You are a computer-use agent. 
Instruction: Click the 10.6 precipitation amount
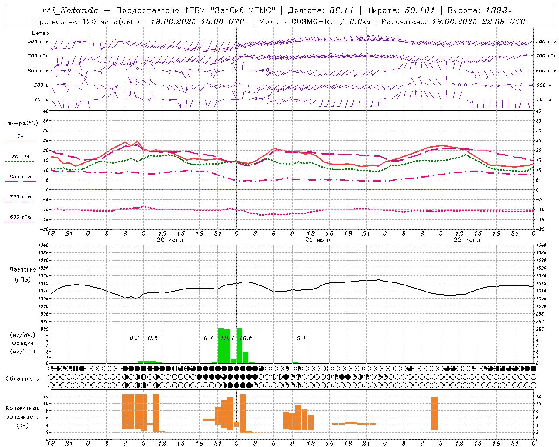tap(246, 338)
